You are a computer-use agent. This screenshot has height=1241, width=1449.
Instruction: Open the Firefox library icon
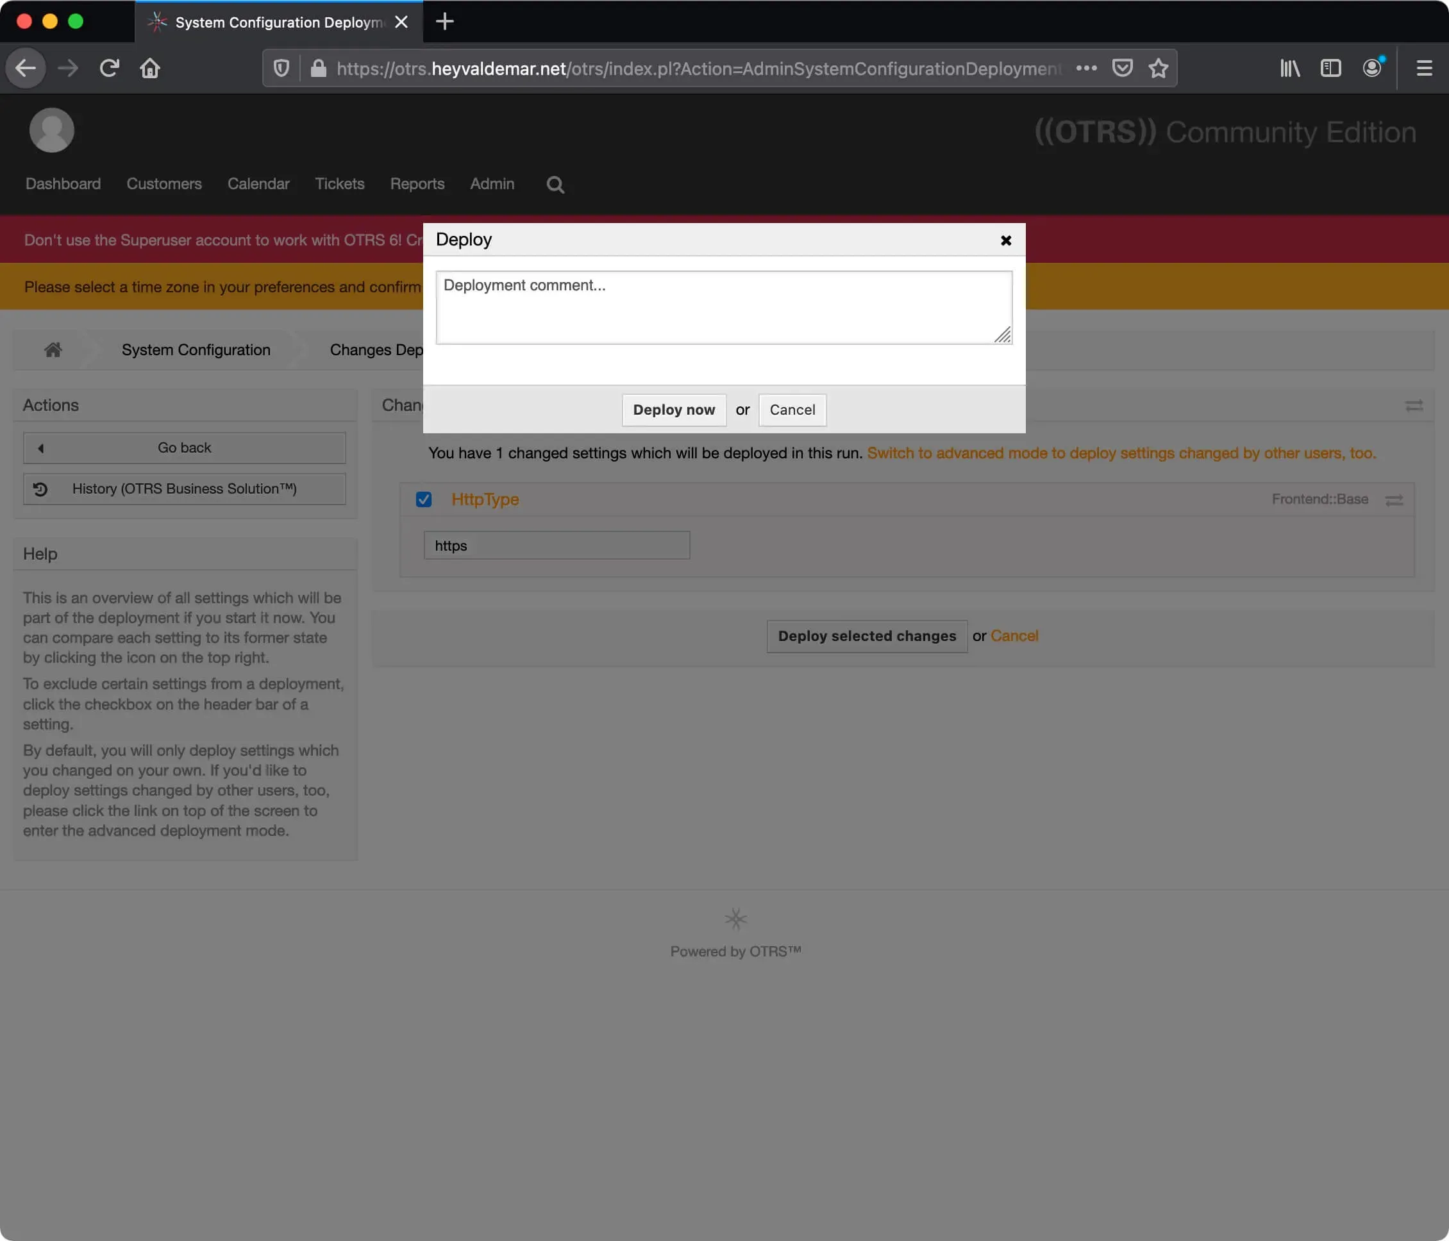(1289, 68)
